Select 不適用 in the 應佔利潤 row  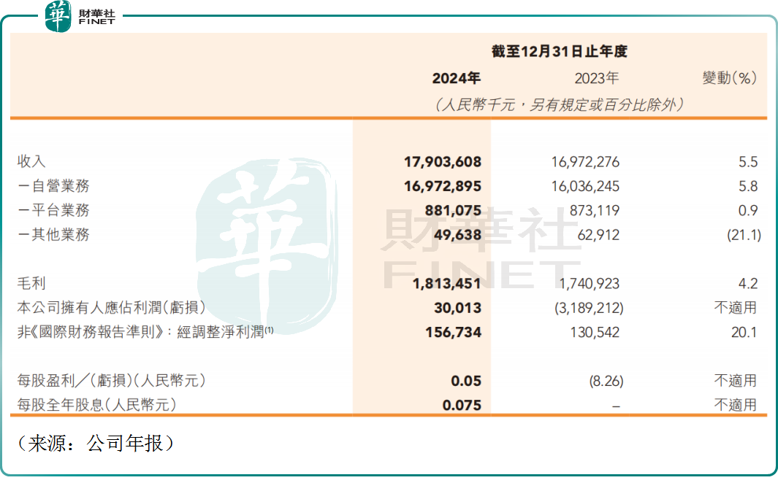click(736, 308)
